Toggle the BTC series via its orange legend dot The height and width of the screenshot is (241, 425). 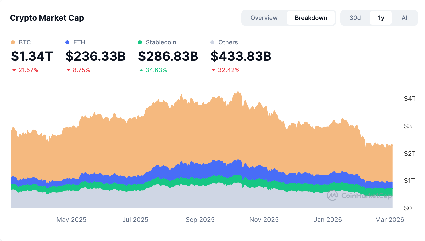tap(13, 42)
